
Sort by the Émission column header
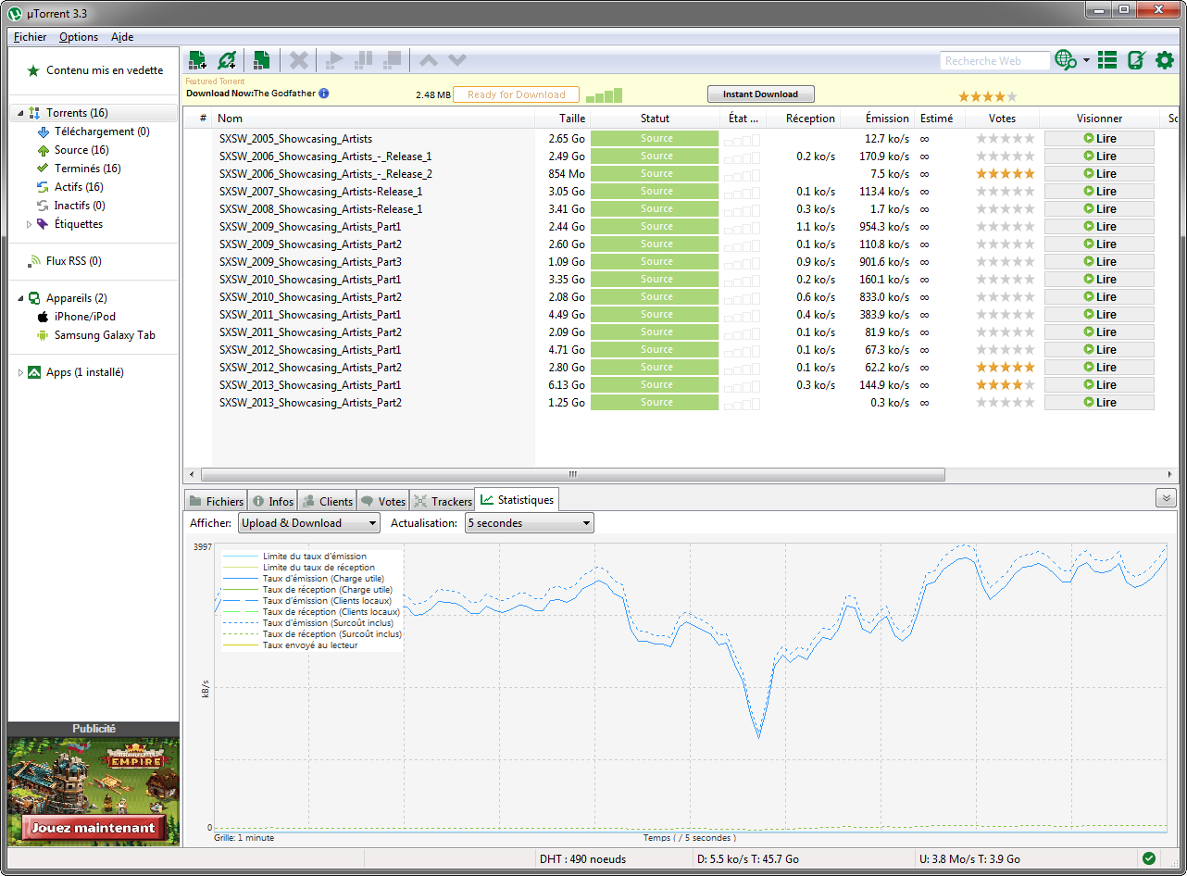878,119
